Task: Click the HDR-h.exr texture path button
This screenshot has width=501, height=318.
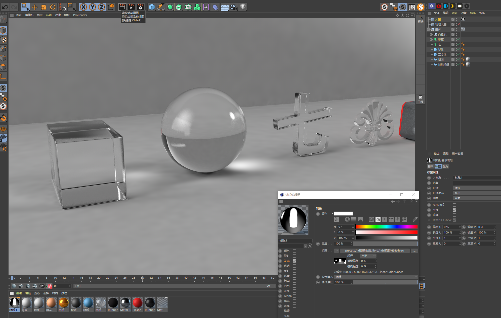Action: [375, 251]
